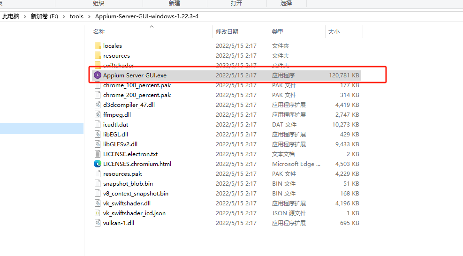463x256 pixels.
Task: Select the file name icudtl.dat
Action: (115, 125)
